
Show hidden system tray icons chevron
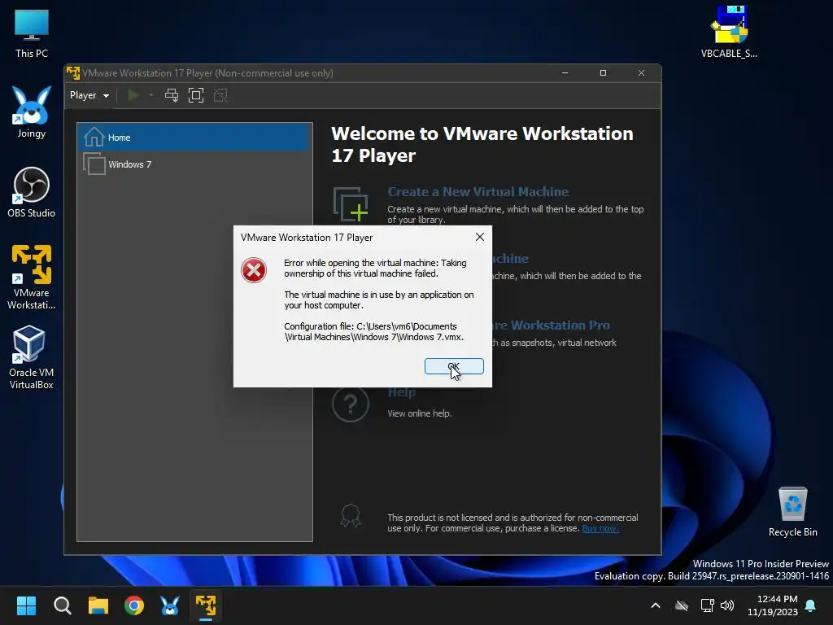click(x=656, y=605)
